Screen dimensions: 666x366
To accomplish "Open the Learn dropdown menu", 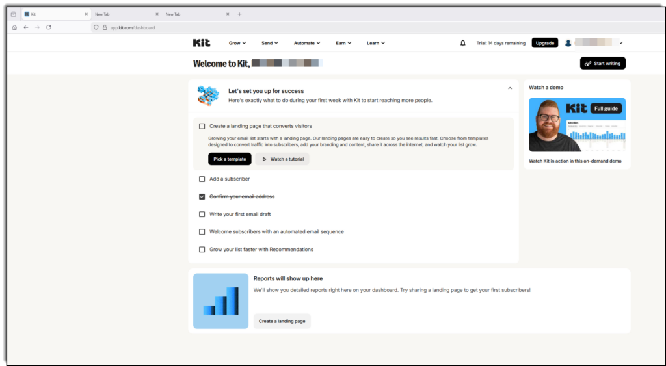I will [376, 43].
